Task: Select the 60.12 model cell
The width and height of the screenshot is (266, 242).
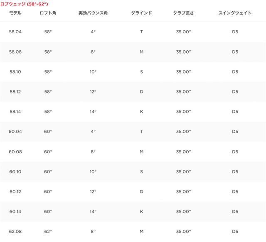Action: (15, 191)
